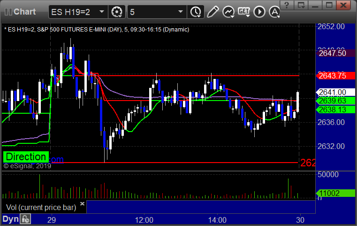The image size is (357, 226).
Task: Click the eSignal 2019 copyright text
Action: point(27,166)
